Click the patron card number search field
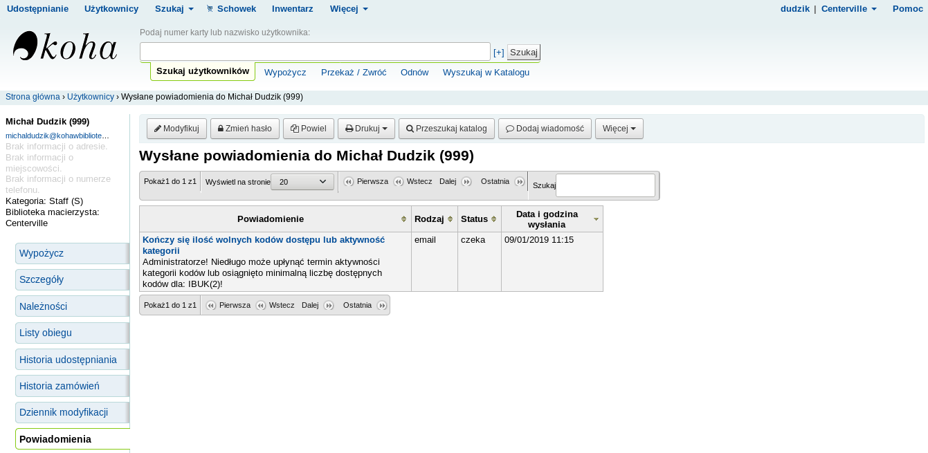This screenshot has height=453, width=928. point(315,52)
